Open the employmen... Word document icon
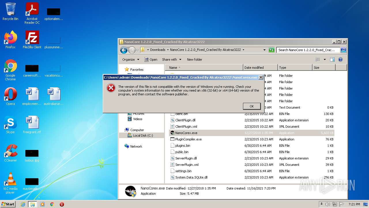 32,96
